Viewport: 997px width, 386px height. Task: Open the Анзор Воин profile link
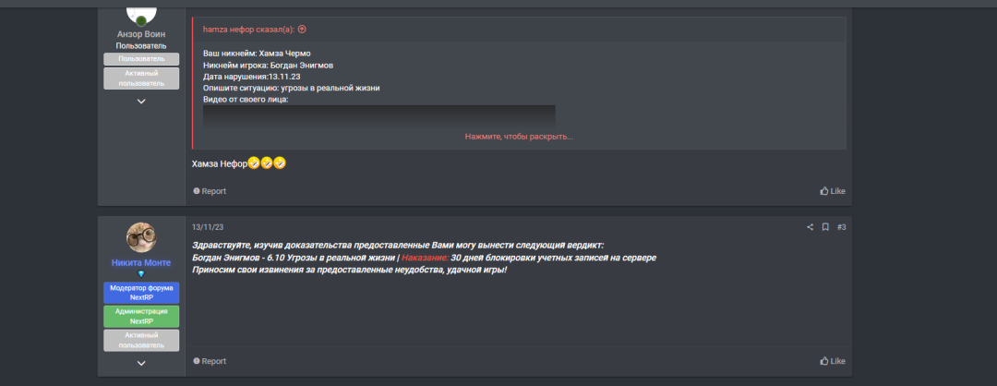tap(141, 34)
